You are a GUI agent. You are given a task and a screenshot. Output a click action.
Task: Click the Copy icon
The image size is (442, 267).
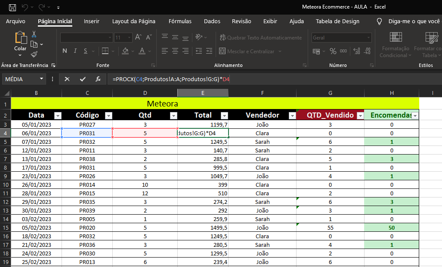tap(34, 44)
